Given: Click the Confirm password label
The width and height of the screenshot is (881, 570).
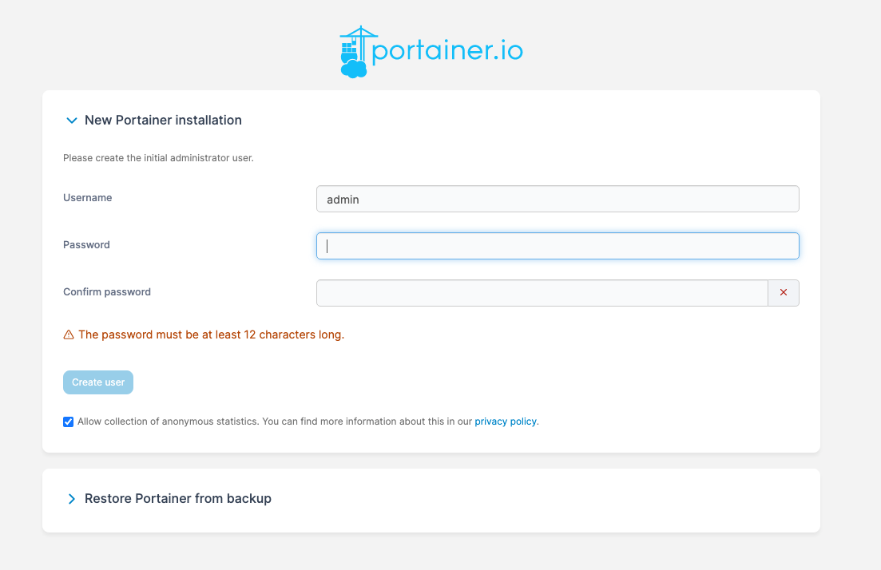Looking at the screenshot, I should pyautogui.click(x=107, y=292).
